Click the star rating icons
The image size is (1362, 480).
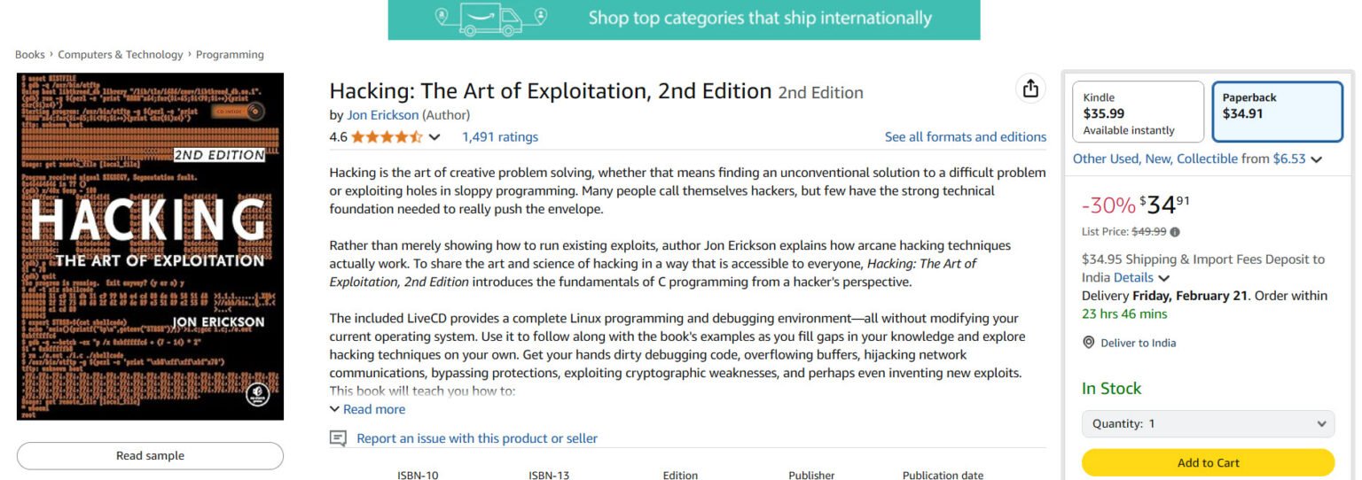tap(387, 137)
